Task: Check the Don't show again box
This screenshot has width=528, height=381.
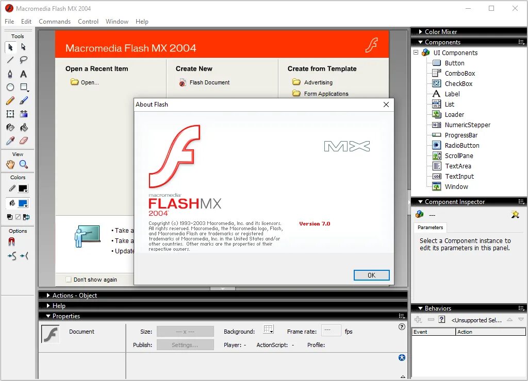Action: (x=69, y=280)
